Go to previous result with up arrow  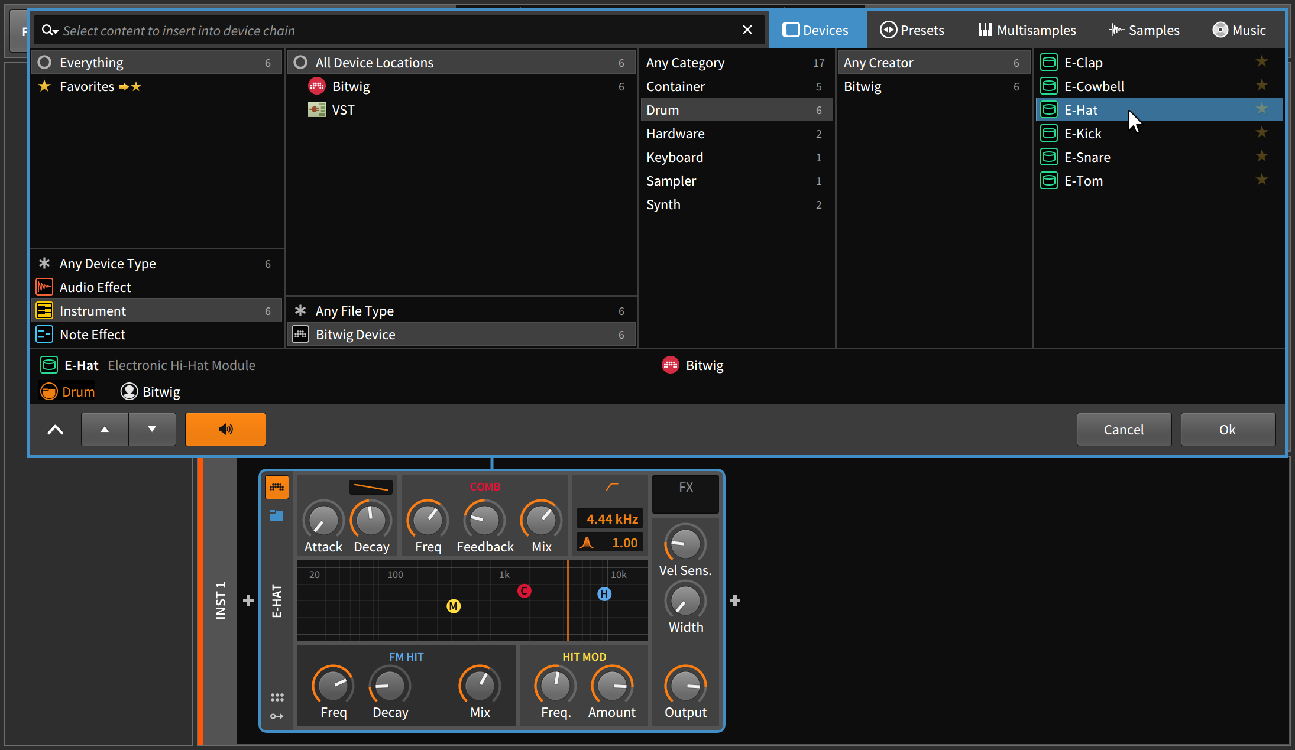[x=105, y=430]
